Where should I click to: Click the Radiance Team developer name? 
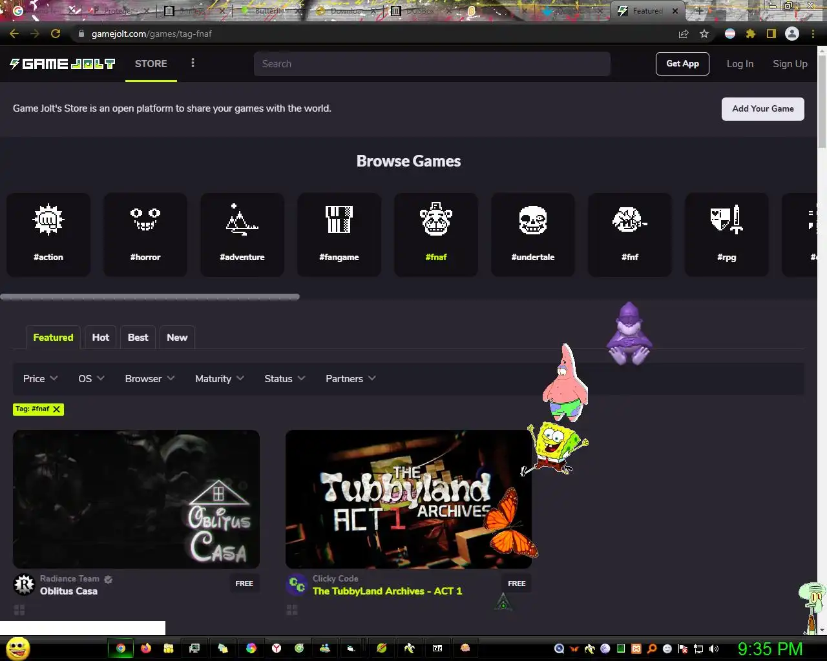point(70,579)
